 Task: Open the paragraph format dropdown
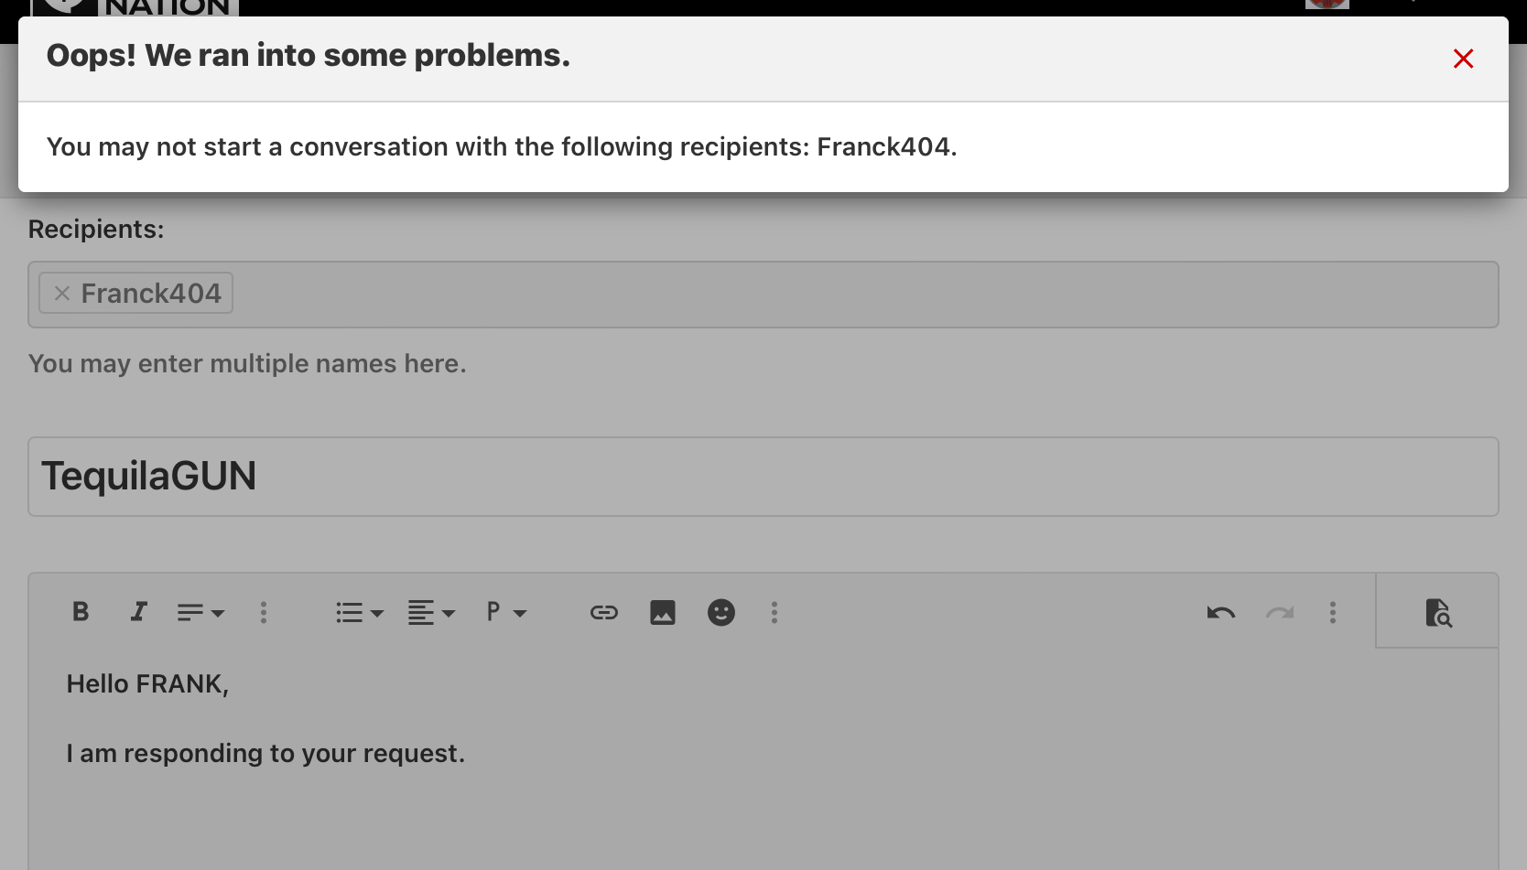click(505, 612)
